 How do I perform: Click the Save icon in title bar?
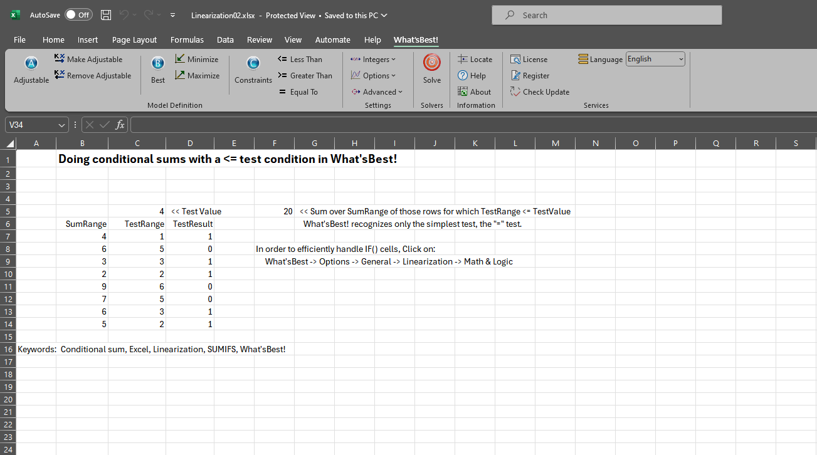pyautogui.click(x=106, y=15)
